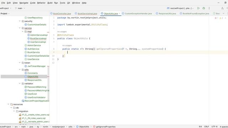Click the project tree vertical scrollbar
This screenshot has width=228, height=128.
coord(48,84)
